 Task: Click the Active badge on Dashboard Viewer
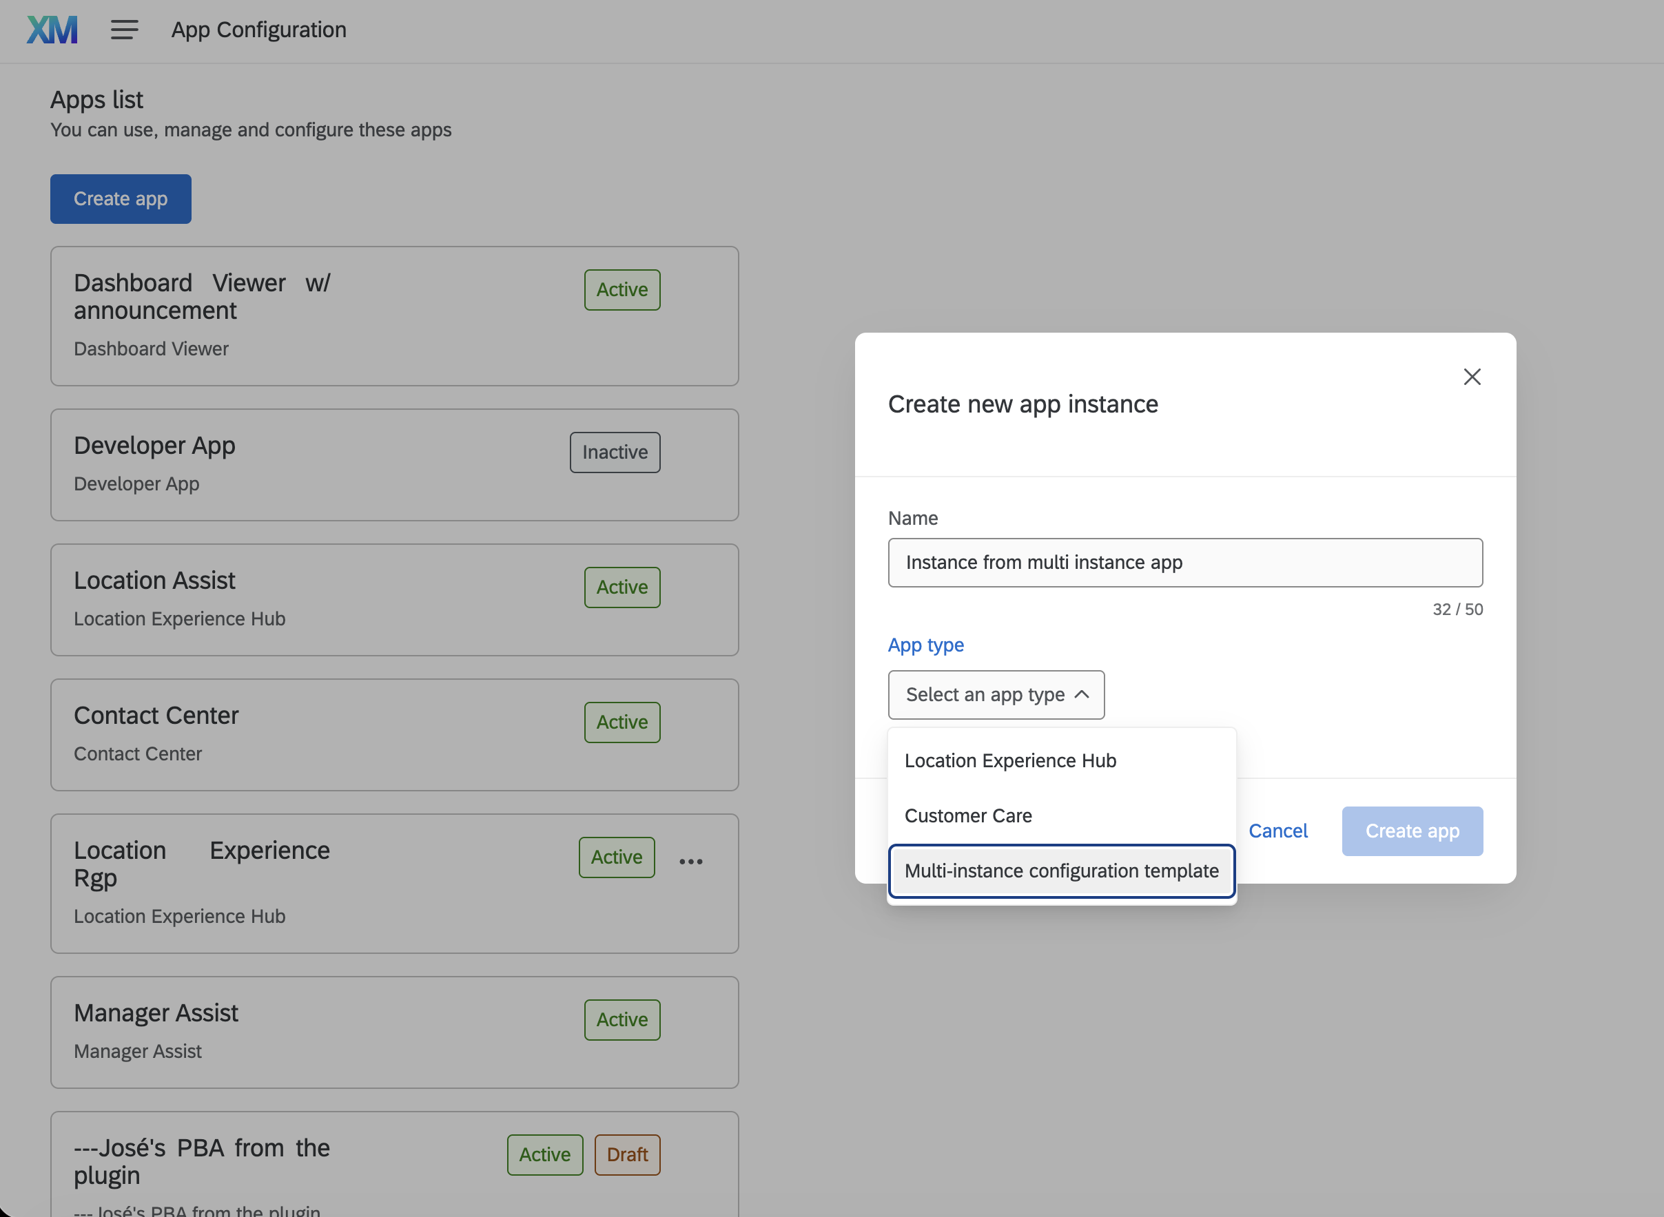point(622,289)
